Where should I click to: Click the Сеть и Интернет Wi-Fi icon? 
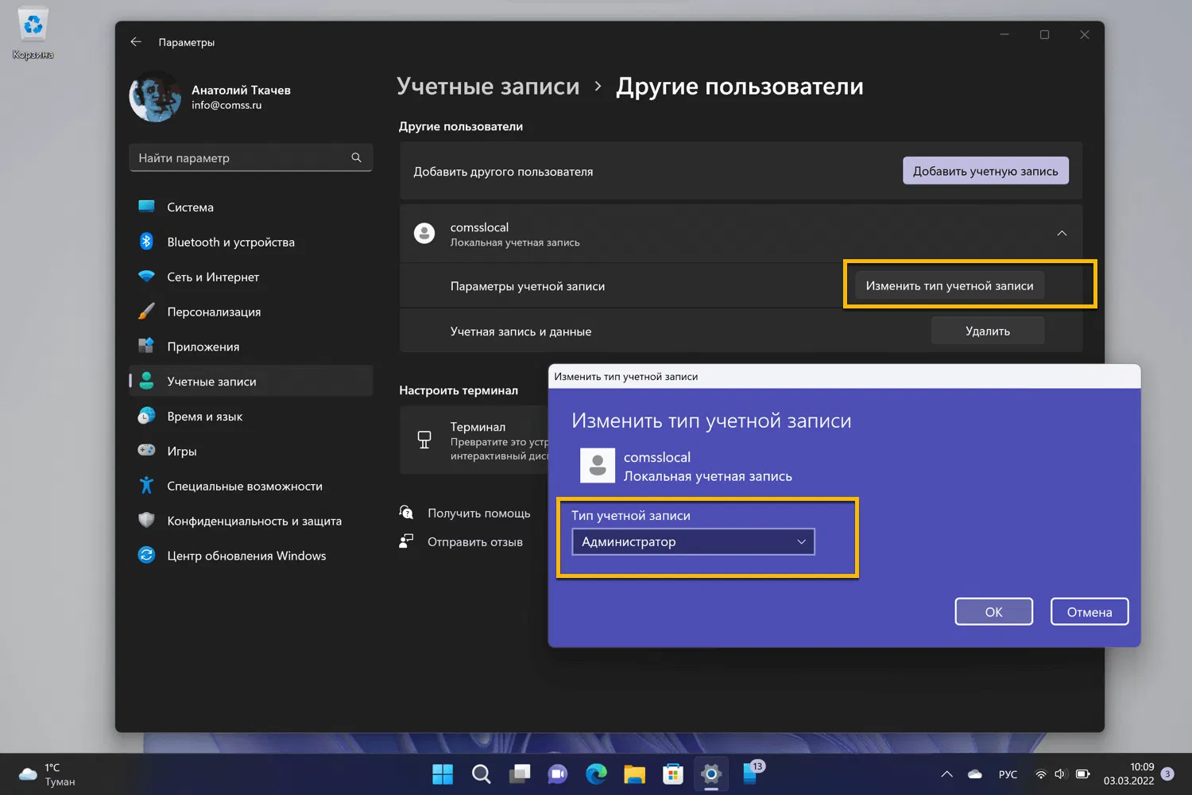pos(146,277)
